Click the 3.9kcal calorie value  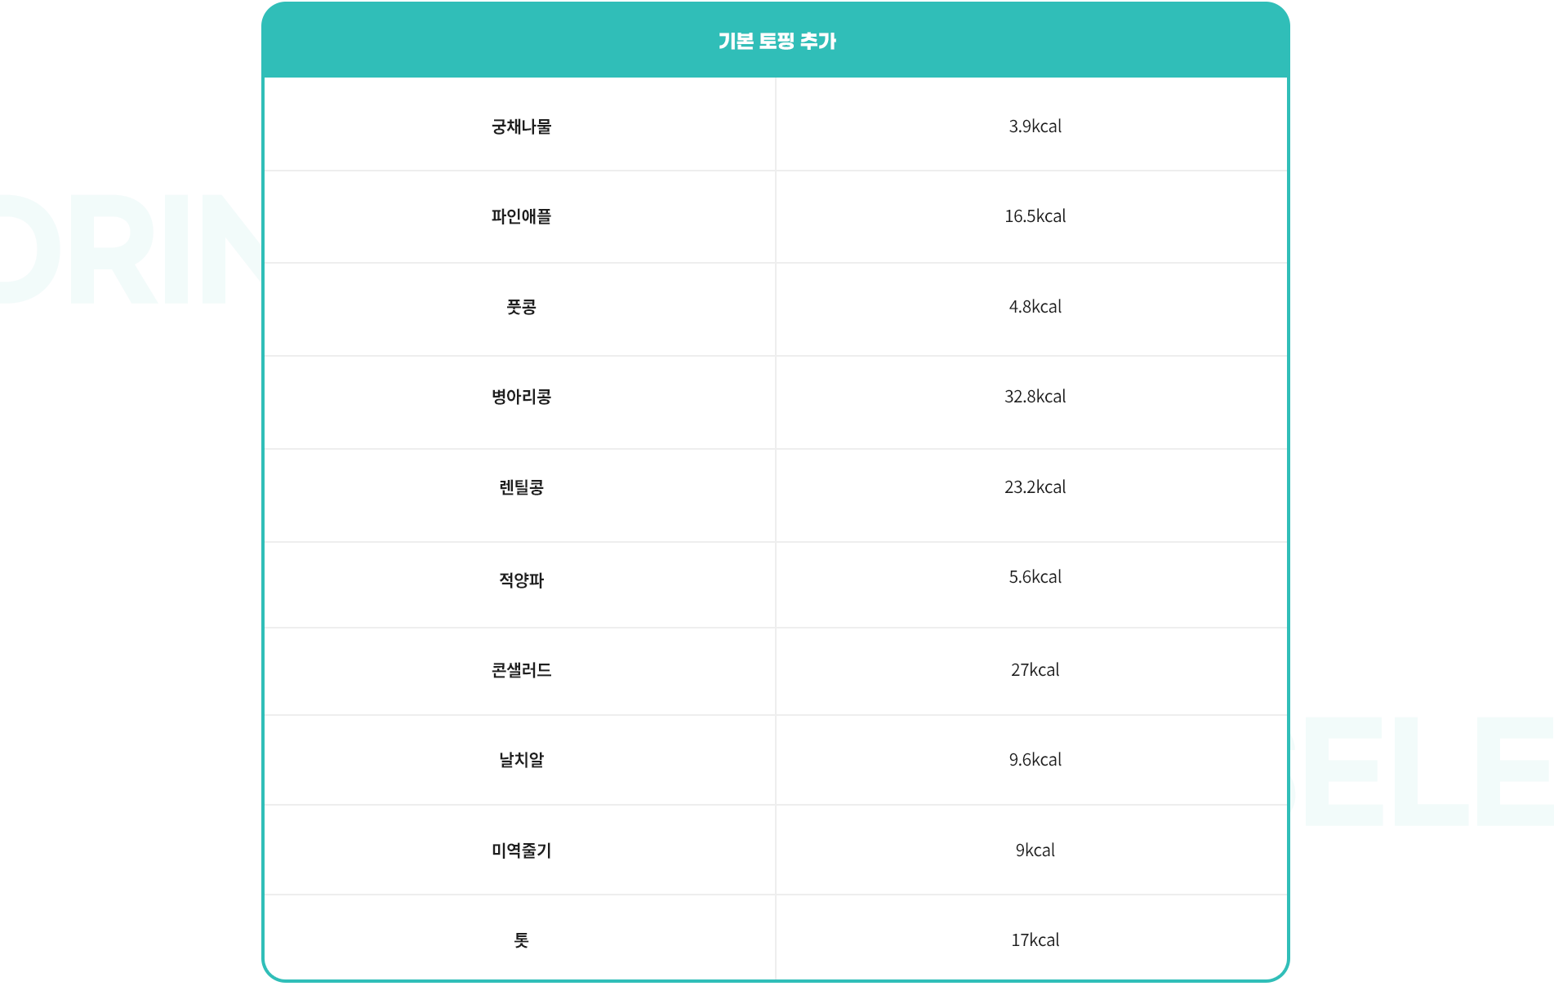coord(1035,127)
